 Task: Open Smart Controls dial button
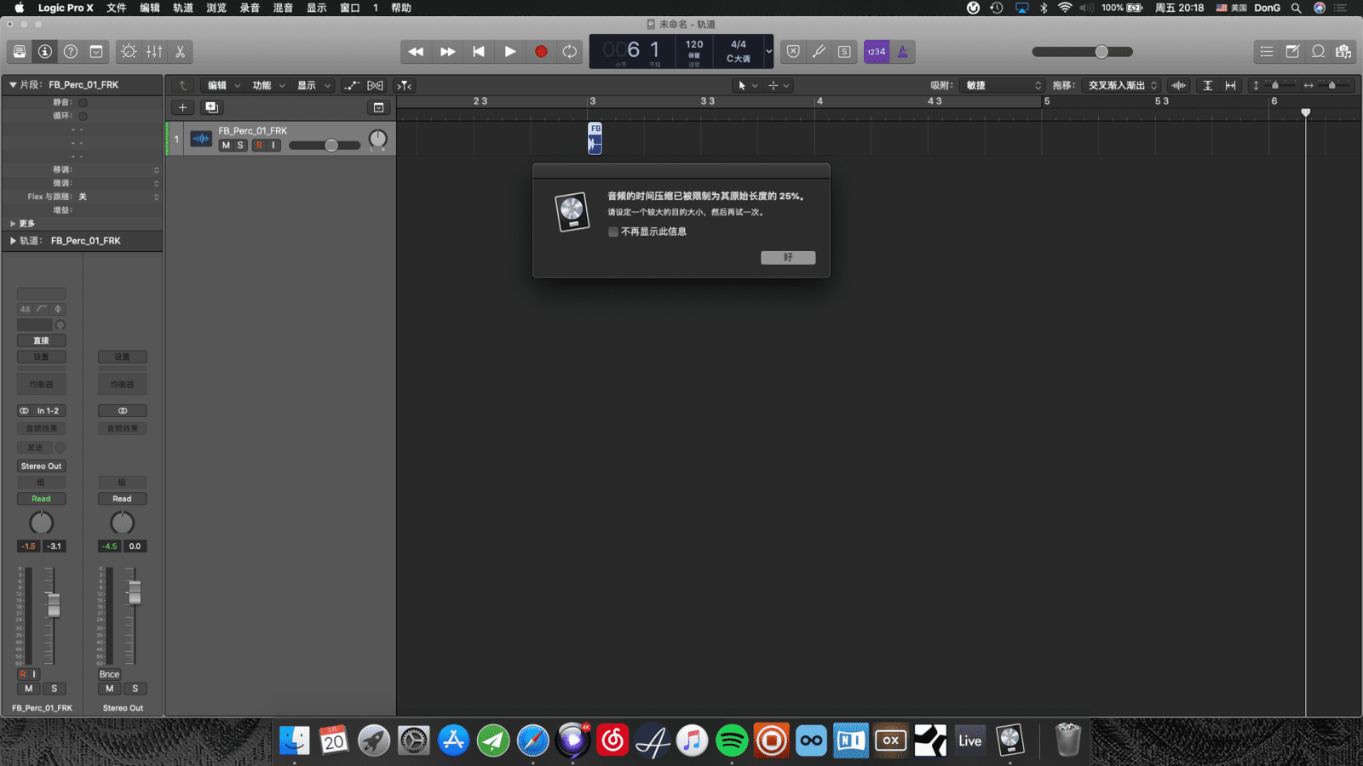point(129,52)
